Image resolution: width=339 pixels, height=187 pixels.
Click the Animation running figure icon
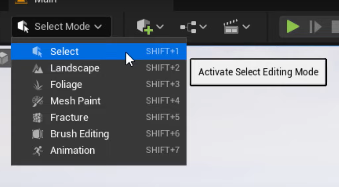38,151
